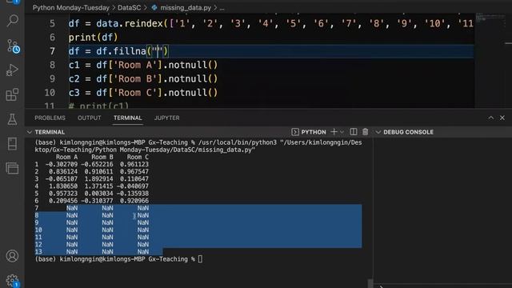Click value 0.110647 in terminal output
This screenshot has height=288, width=512.
(x=134, y=179)
